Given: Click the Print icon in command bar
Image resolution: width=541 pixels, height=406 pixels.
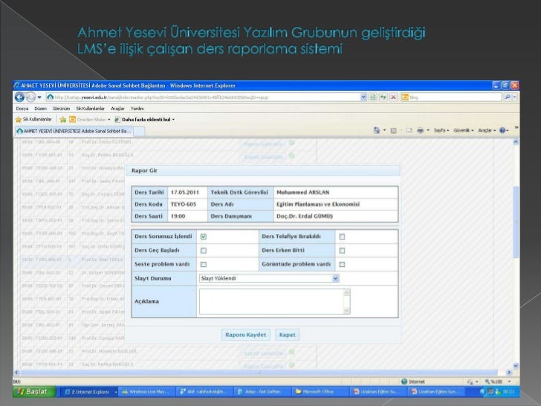Looking at the screenshot, I should coord(420,131).
